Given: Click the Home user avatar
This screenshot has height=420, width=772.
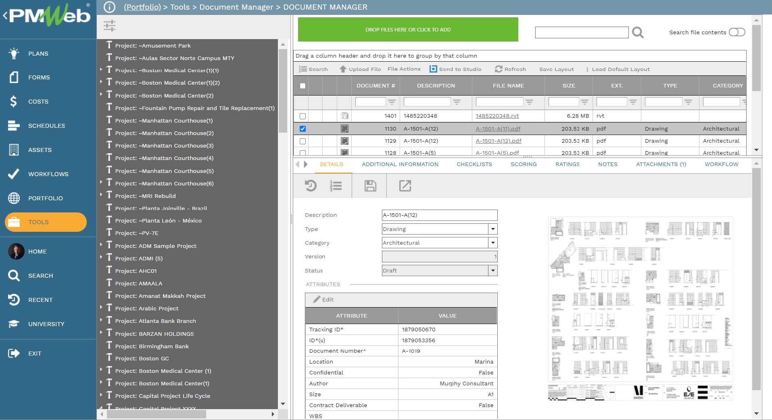Looking at the screenshot, I should click(x=16, y=251).
